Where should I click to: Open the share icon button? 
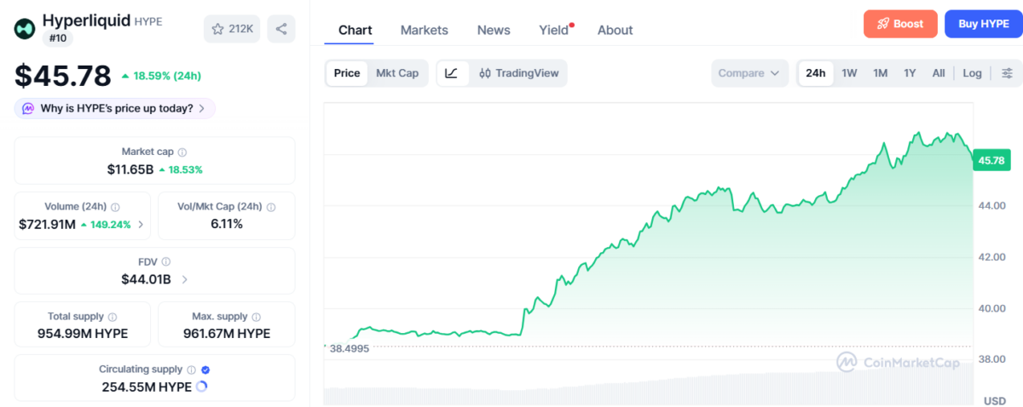[281, 29]
